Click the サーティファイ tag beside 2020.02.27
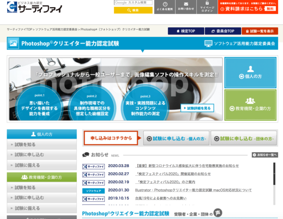The width and height of the screenshot is (283, 219). (x=93, y=175)
